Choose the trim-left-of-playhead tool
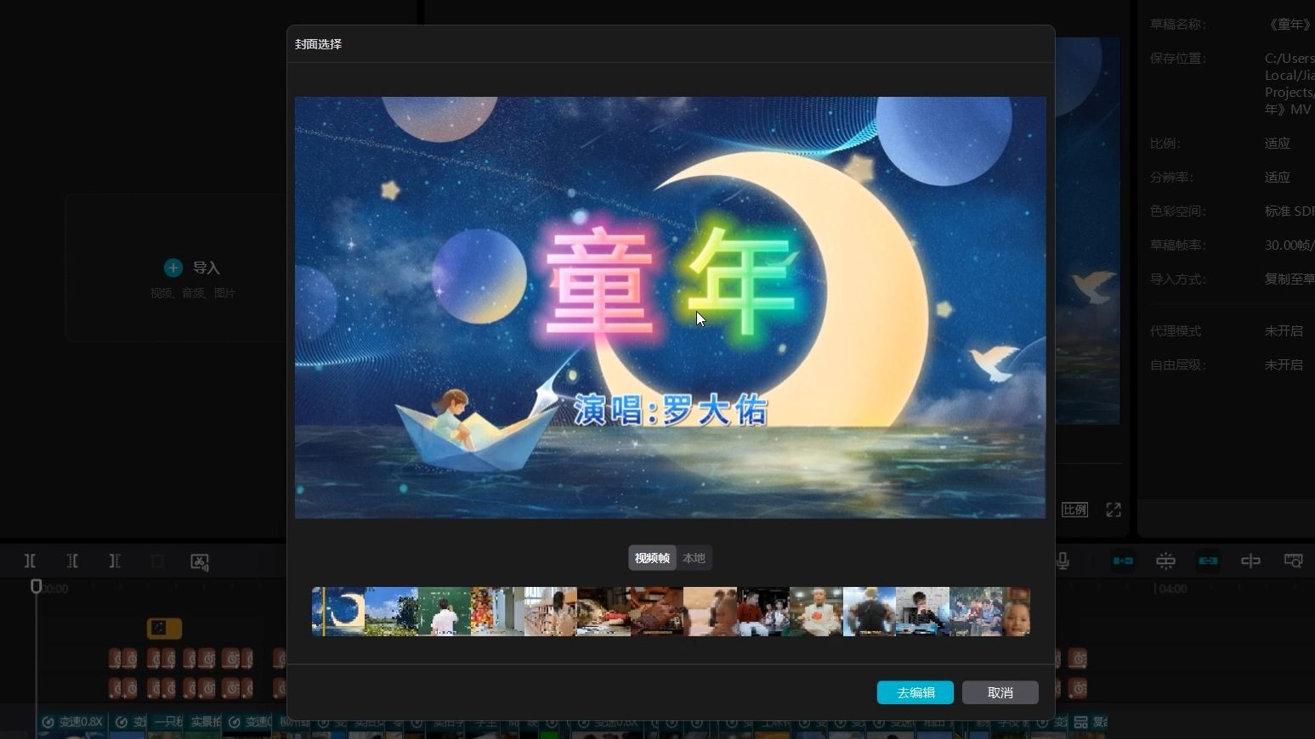Screen dimensions: 1315x739 (x=72, y=561)
